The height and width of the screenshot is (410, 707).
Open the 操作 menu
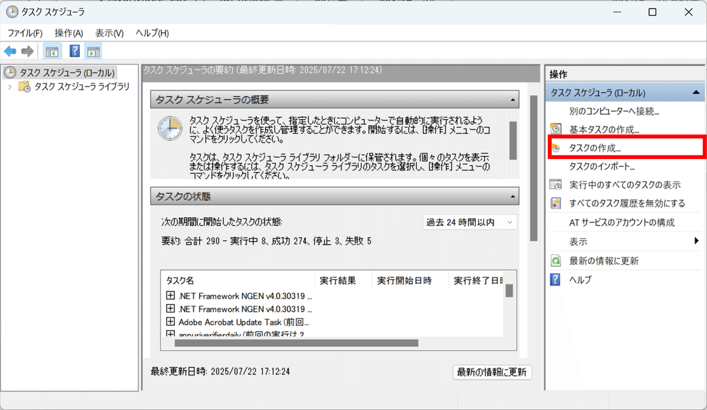68,32
